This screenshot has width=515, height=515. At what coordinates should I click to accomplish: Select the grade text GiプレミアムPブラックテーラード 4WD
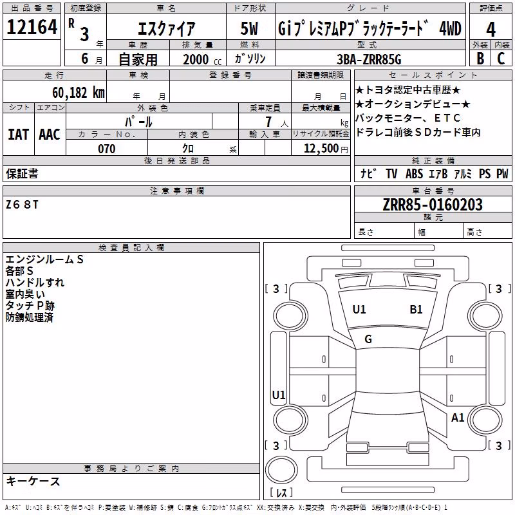pyautogui.click(x=370, y=28)
